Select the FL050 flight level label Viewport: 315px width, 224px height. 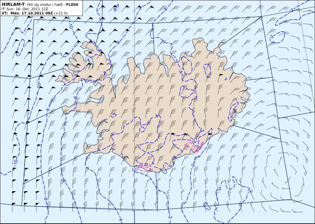72,5
